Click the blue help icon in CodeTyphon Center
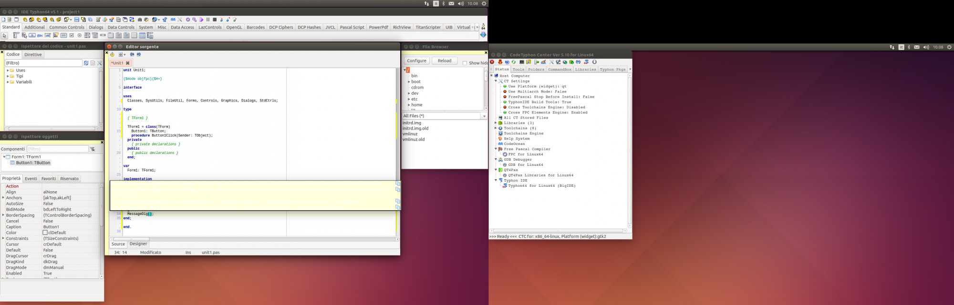 point(507,62)
